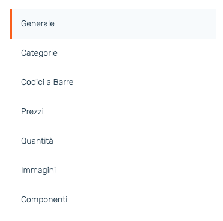Select the Generale tab
Viewport: 223px width, 221px height.
click(113, 24)
